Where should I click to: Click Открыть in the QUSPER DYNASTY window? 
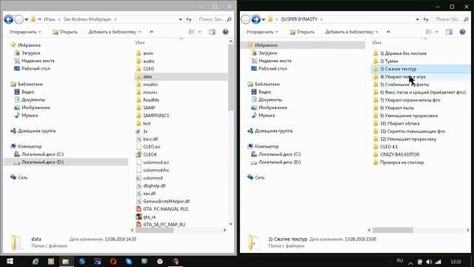tap(302, 32)
